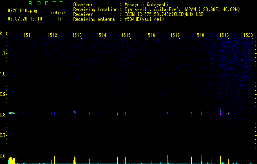Click the 1.0 kHz frequency label
This screenshot has width=257, height=164.
(x=3, y=74)
